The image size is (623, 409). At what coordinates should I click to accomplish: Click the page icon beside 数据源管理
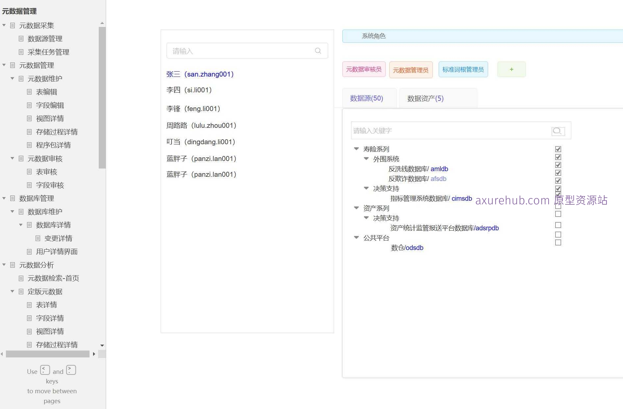(21, 38)
